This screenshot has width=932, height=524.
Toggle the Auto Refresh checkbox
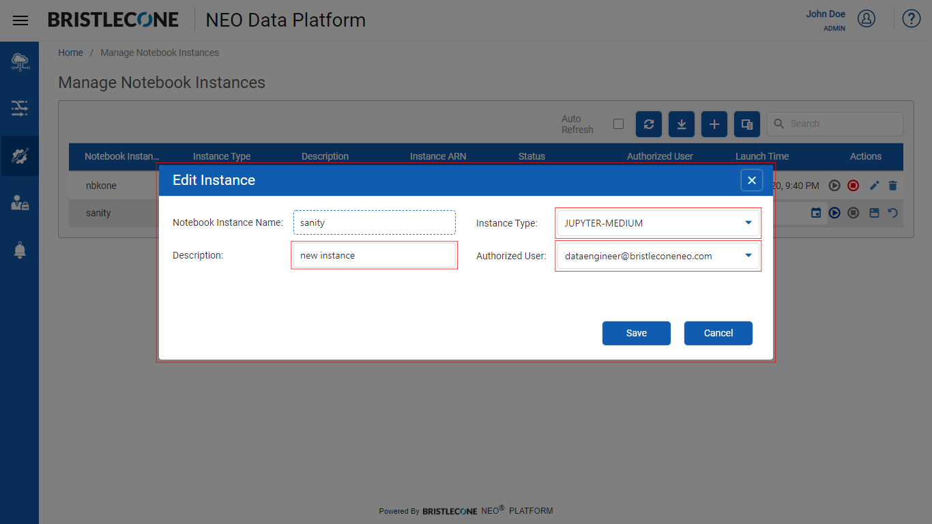pyautogui.click(x=618, y=124)
